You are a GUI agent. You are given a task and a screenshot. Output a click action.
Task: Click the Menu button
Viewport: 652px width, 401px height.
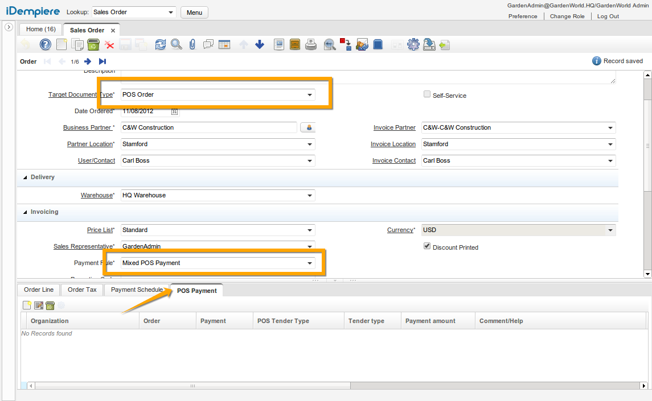[x=194, y=13]
